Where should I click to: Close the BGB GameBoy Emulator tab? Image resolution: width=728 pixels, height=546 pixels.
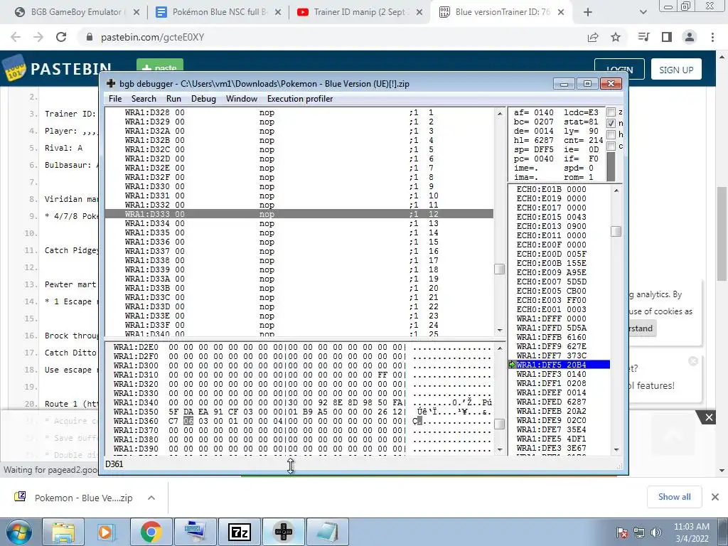point(136,12)
